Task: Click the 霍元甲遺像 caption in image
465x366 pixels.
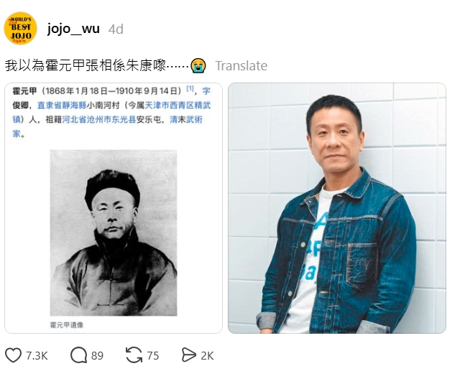Action: (x=67, y=325)
